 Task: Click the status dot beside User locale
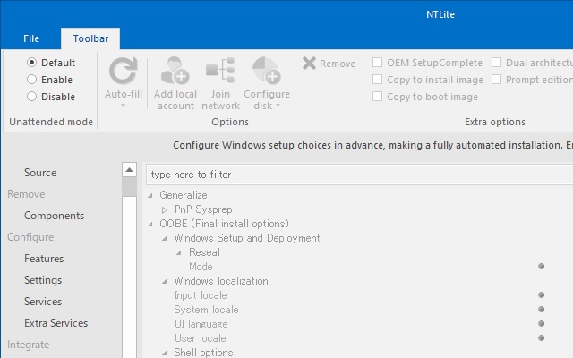(x=541, y=338)
